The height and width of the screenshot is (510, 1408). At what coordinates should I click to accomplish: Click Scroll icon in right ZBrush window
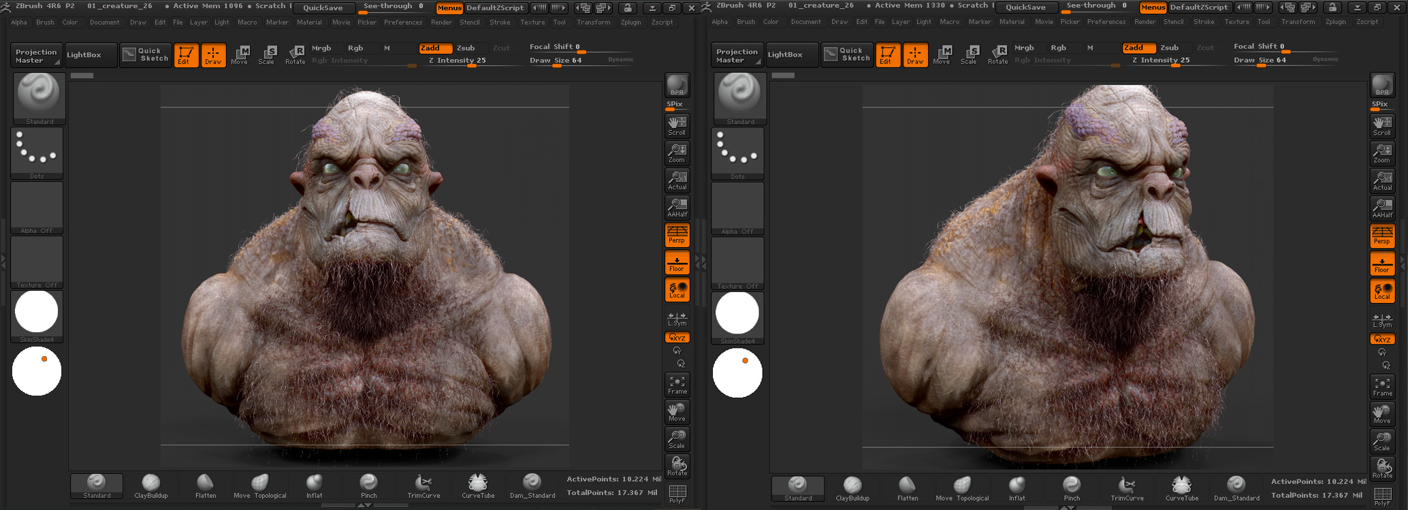1382,126
